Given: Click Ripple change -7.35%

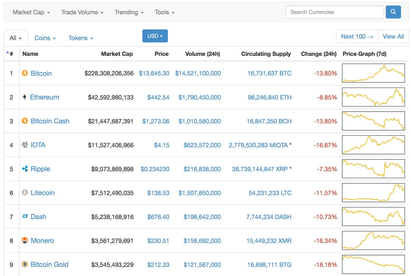Looking at the screenshot, I should pos(327,169).
